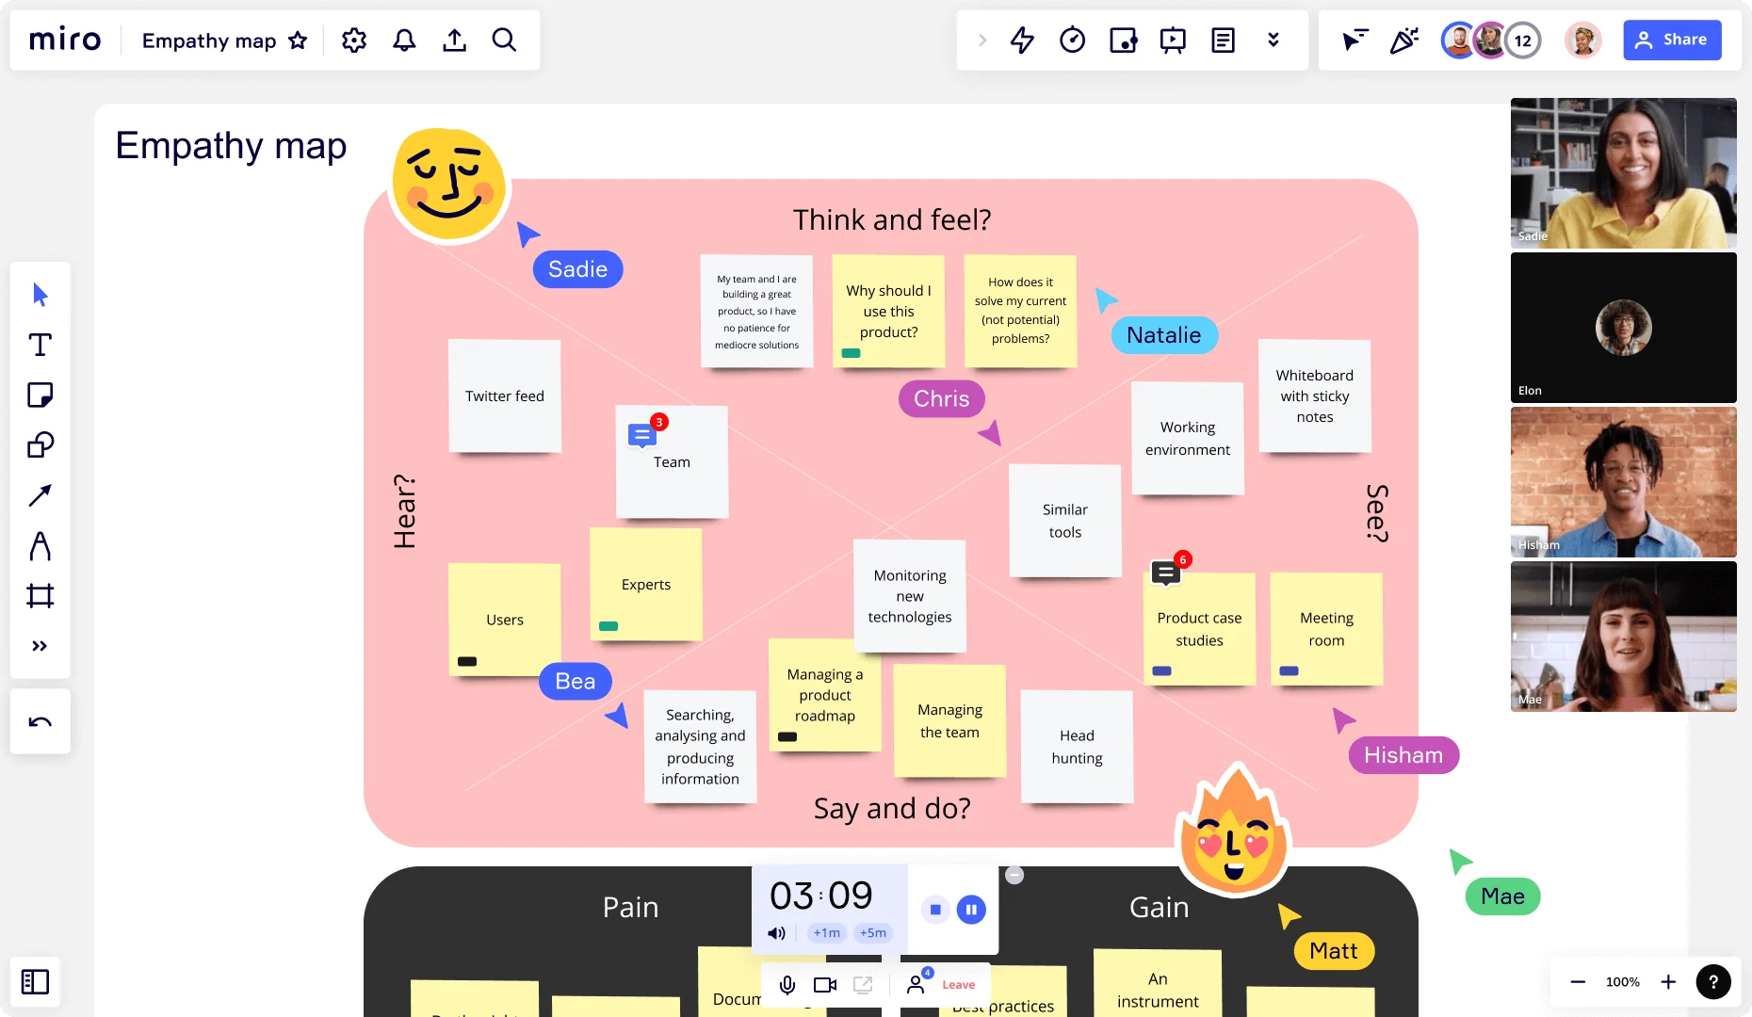The width and height of the screenshot is (1752, 1017).
Task: Open the lightning bolt activities icon
Action: [1022, 40]
